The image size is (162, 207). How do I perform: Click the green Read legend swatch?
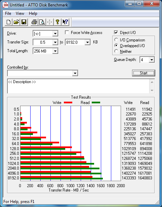pyautogui.click(x=96, y=103)
